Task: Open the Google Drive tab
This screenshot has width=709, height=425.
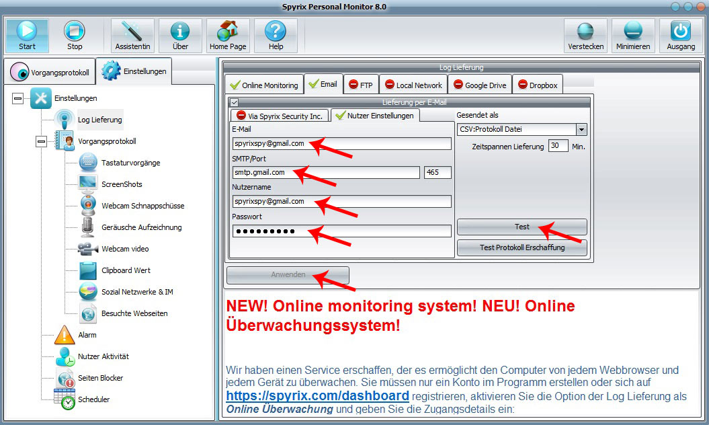Action: [x=480, y=85]
